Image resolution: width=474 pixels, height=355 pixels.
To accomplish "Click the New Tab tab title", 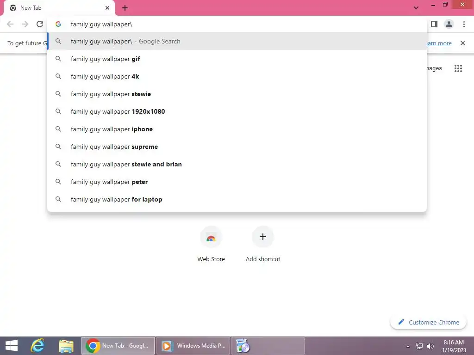I will 31,8.
